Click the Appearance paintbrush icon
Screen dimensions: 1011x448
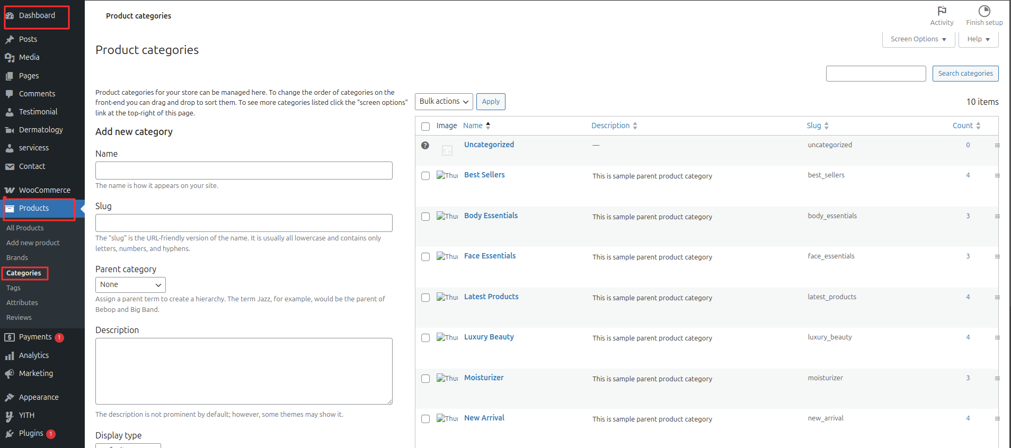[x=10, y=397]
